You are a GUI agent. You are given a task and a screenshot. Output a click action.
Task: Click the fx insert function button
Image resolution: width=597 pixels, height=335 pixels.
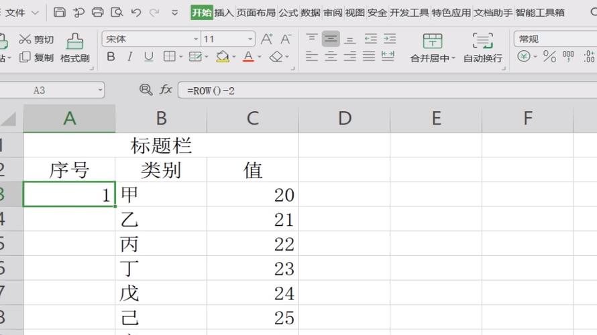[166, 90]
